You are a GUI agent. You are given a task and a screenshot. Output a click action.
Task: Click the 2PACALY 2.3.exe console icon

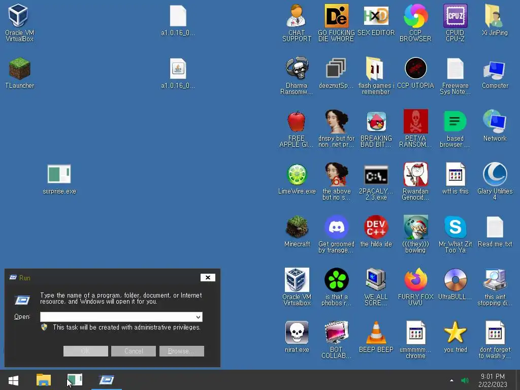click(376, 175)
